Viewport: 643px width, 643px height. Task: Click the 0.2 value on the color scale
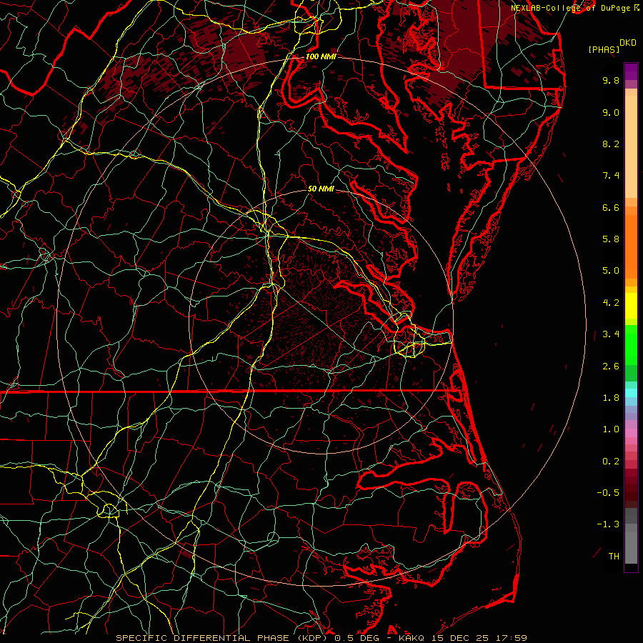click(x=611, y=462)
